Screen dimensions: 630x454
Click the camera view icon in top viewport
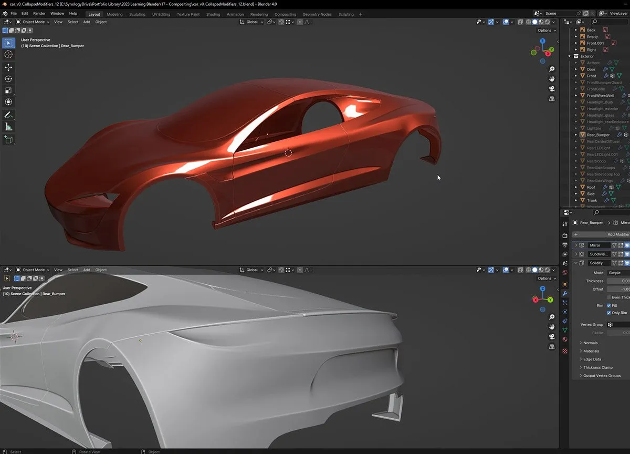click(552, 89)
